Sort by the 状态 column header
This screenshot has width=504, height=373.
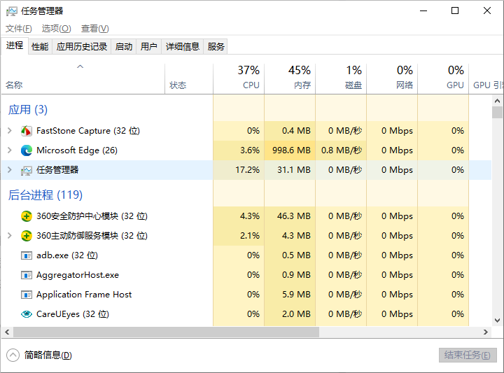pos(189,78)
